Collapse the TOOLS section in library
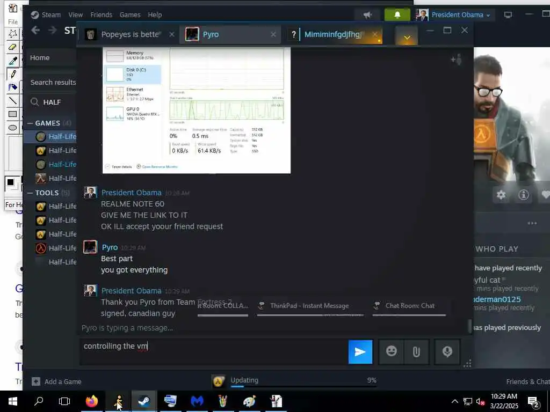 pos(30,193)
